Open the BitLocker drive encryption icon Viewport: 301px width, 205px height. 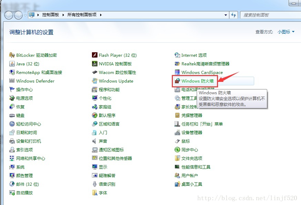(x=12, y=55)
